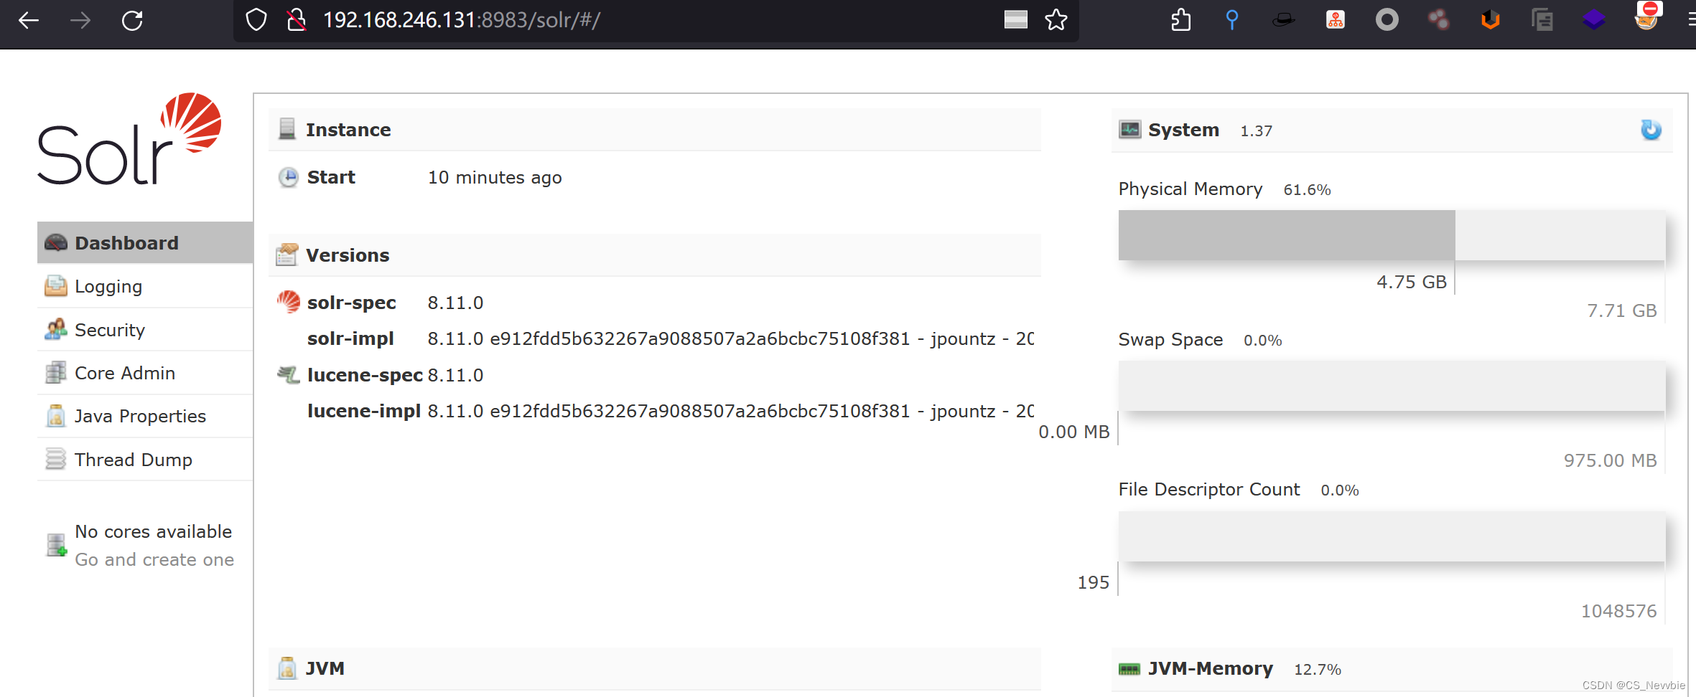Open the extensions puzzle piece icon
This screenshot has width=1696, height=697.
(1180, 20)
